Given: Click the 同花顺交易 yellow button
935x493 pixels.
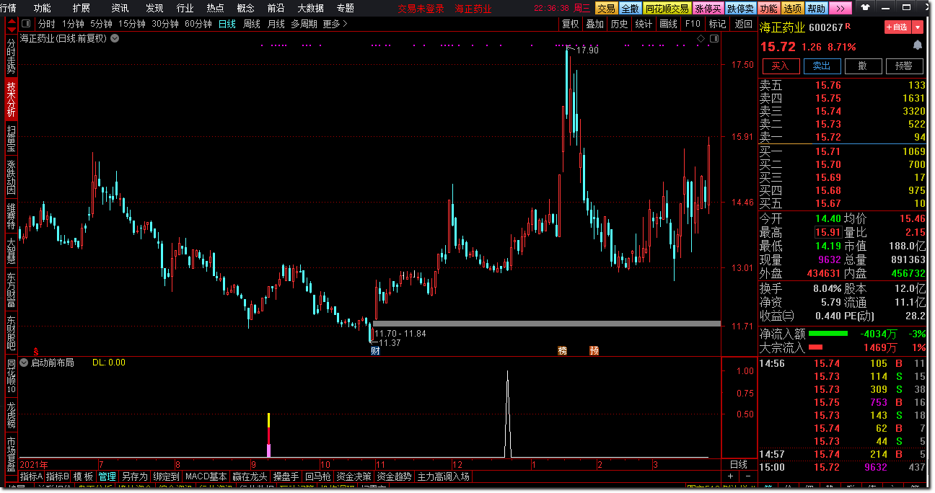Looking at the screenshot, I should tap(667, 8).
